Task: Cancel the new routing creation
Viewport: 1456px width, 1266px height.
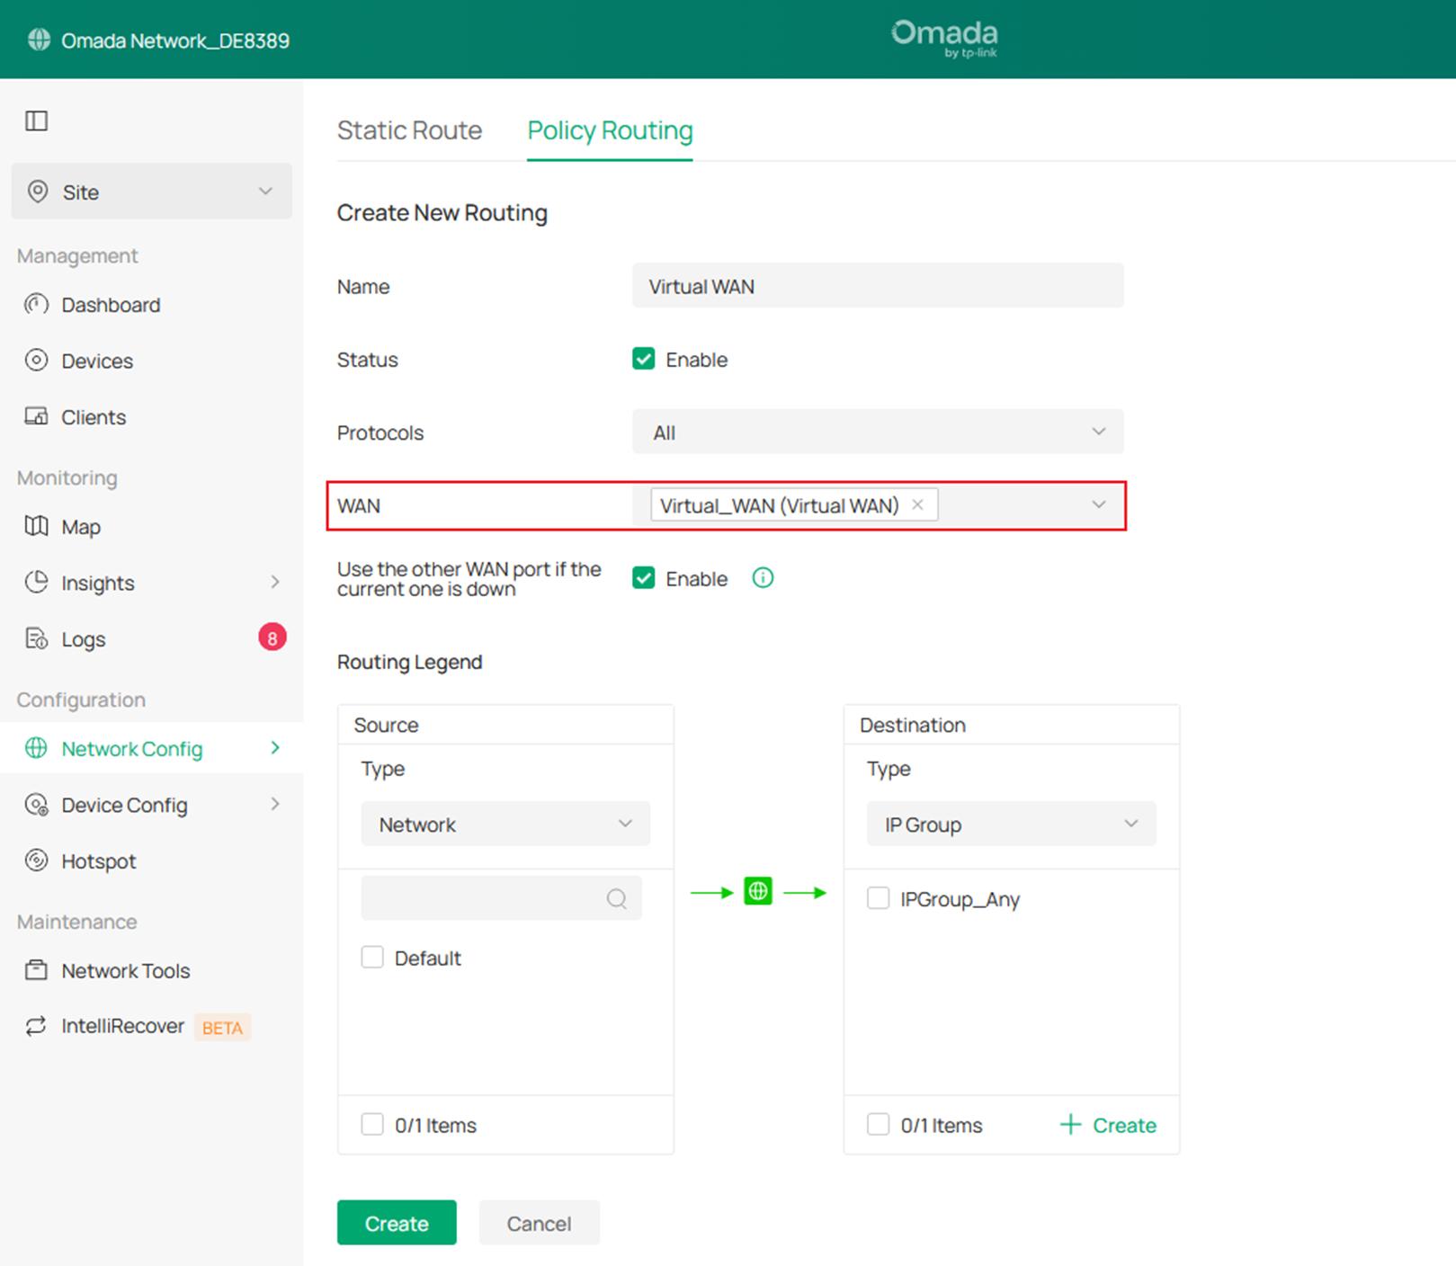Action: pyautogui.click(x=539, y=1223)
